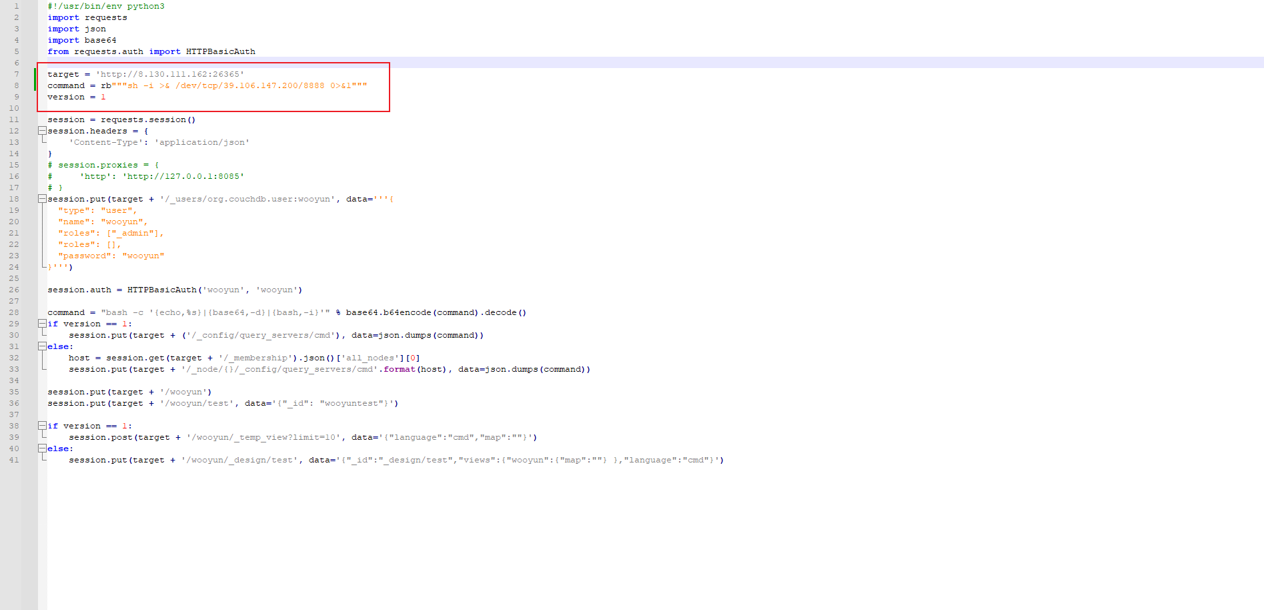Collapse the session.headers block fold marker
1264x610 pixels.
(42, 131)
